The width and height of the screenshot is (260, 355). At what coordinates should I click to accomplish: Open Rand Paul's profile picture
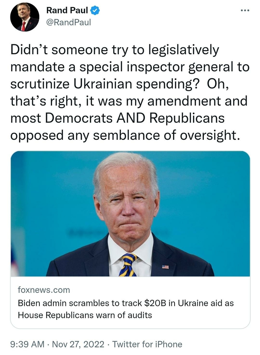click(x=25, y=17)
